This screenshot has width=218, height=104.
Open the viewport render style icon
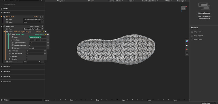point(187,41)
